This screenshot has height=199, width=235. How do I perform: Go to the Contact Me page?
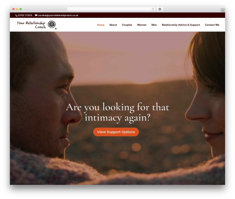click(x=212, y=25)
